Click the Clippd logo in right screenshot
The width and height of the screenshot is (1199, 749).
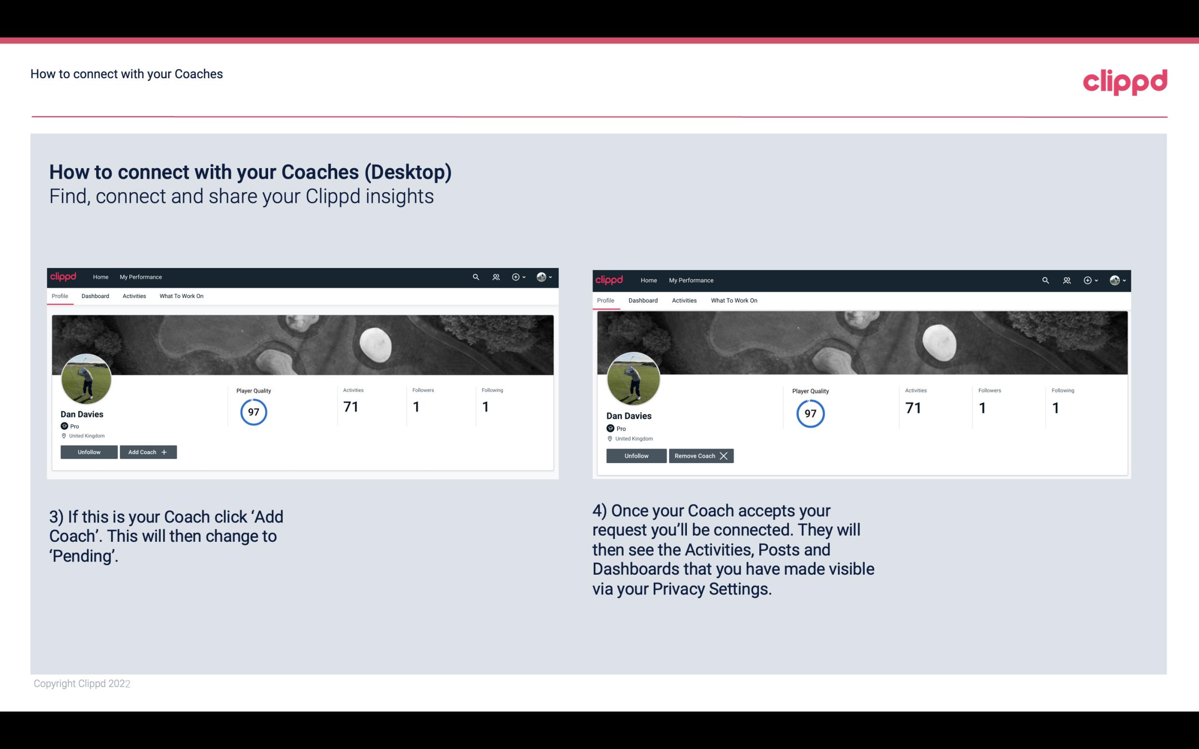click(x=610, y=280)
